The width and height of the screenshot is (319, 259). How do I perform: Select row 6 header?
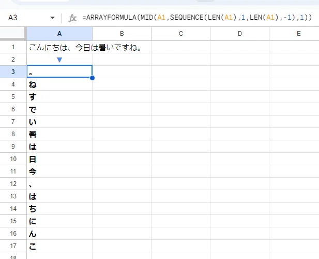point(13,109)
